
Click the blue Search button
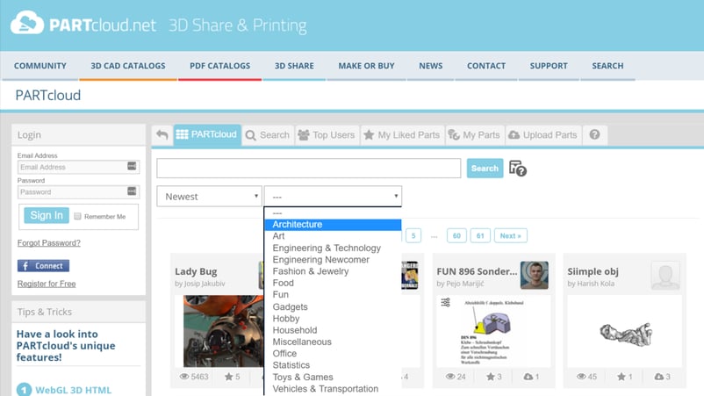click(x=485, y=169)
